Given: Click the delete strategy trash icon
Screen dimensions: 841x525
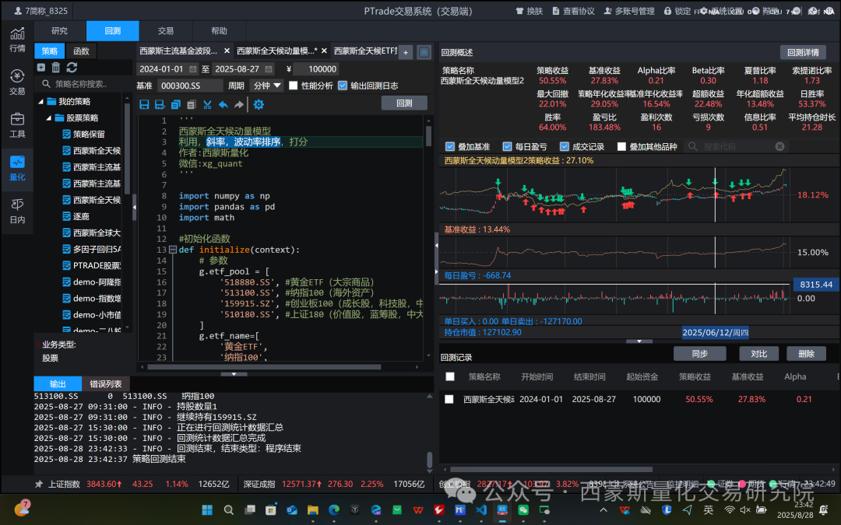Looking at the screenshot, I should [56, 68].
